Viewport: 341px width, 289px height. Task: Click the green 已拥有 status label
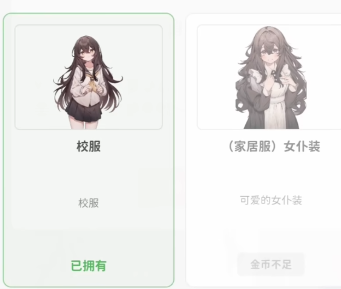(x=89, y=266)
